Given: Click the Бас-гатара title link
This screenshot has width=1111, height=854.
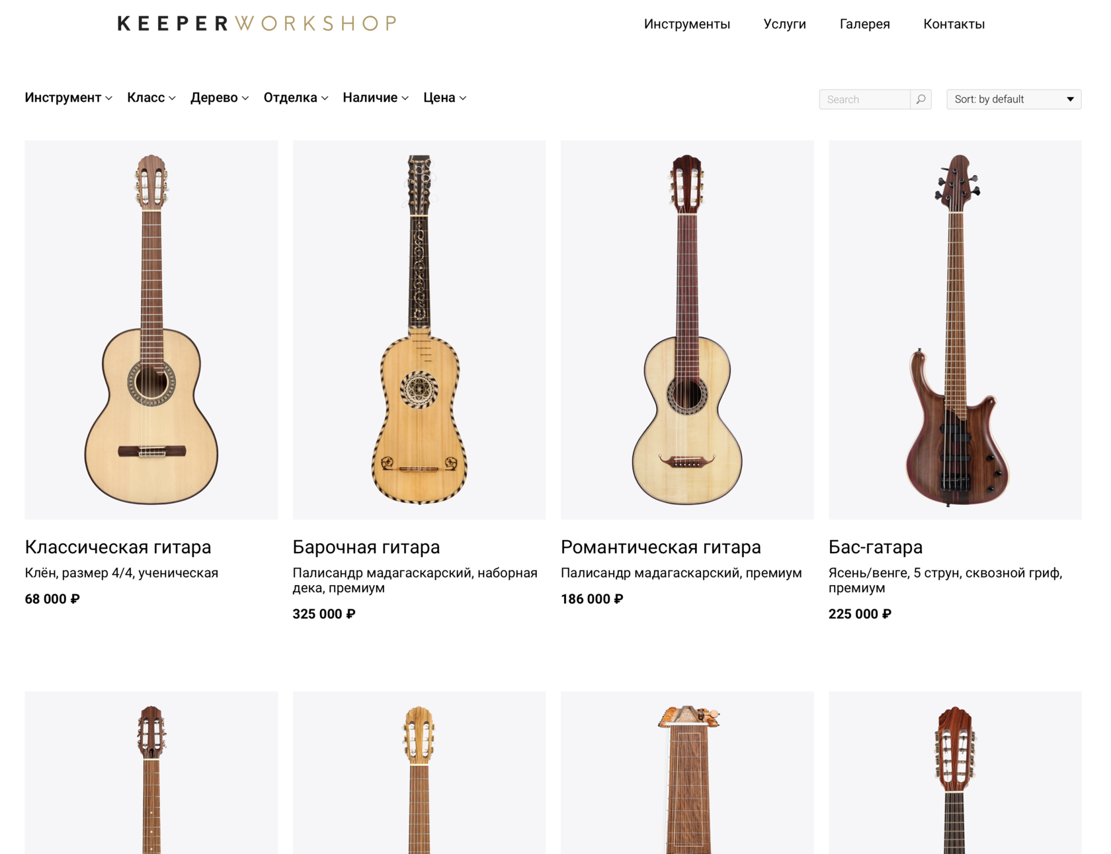Looking at the screenshot, I should pyautogui.click(x=875, y=547).
